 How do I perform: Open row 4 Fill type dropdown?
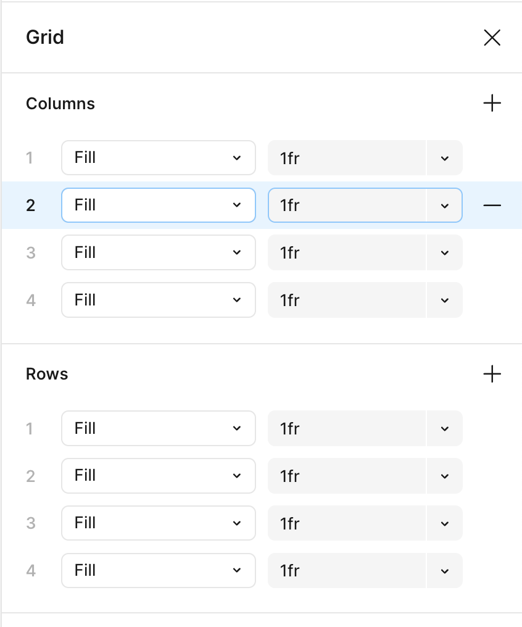point(158,570)
